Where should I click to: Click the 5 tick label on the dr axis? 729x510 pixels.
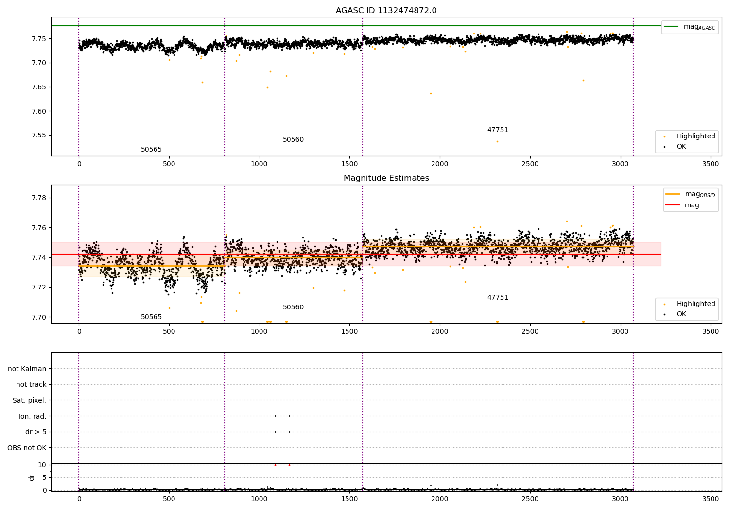click(x=44, y=478)
